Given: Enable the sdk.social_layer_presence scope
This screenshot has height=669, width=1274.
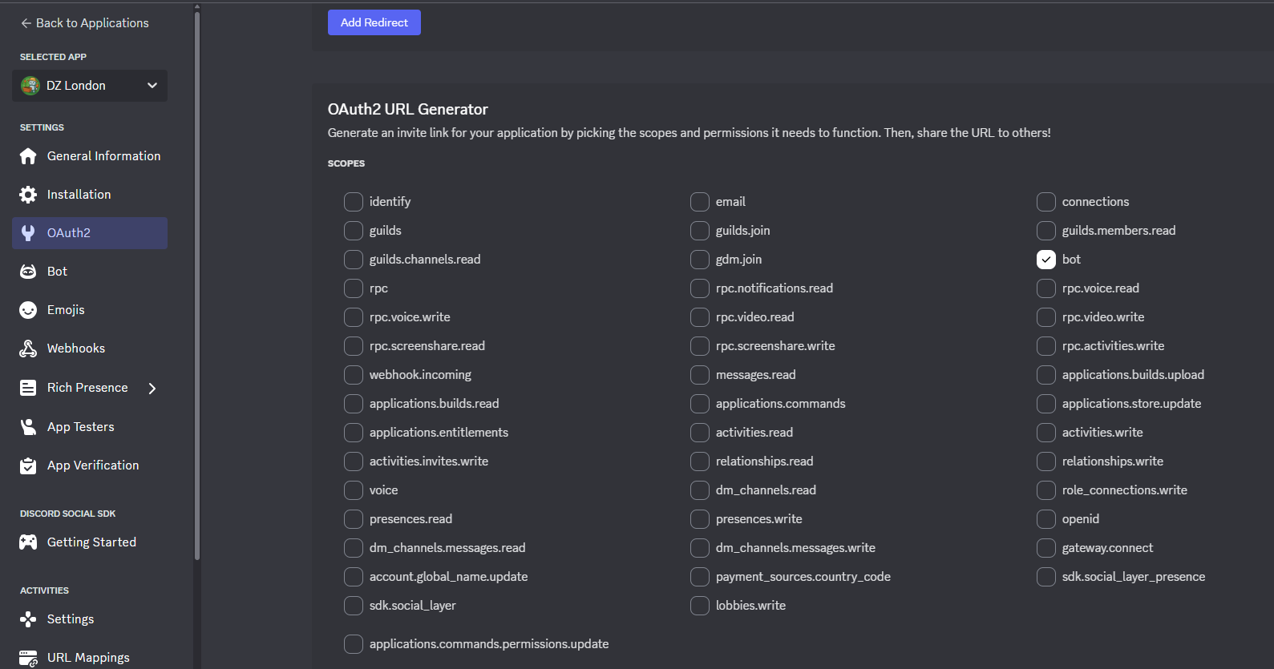Looking at the screenshot, I should click(x=1046, y=577).
